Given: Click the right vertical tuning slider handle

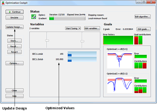Looking at the screenshot, I should click(x=82, y=41).
